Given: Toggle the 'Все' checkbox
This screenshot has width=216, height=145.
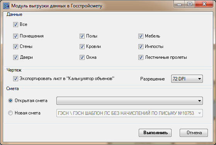Looking at the screenshot, I should click(x=15, y=24).
